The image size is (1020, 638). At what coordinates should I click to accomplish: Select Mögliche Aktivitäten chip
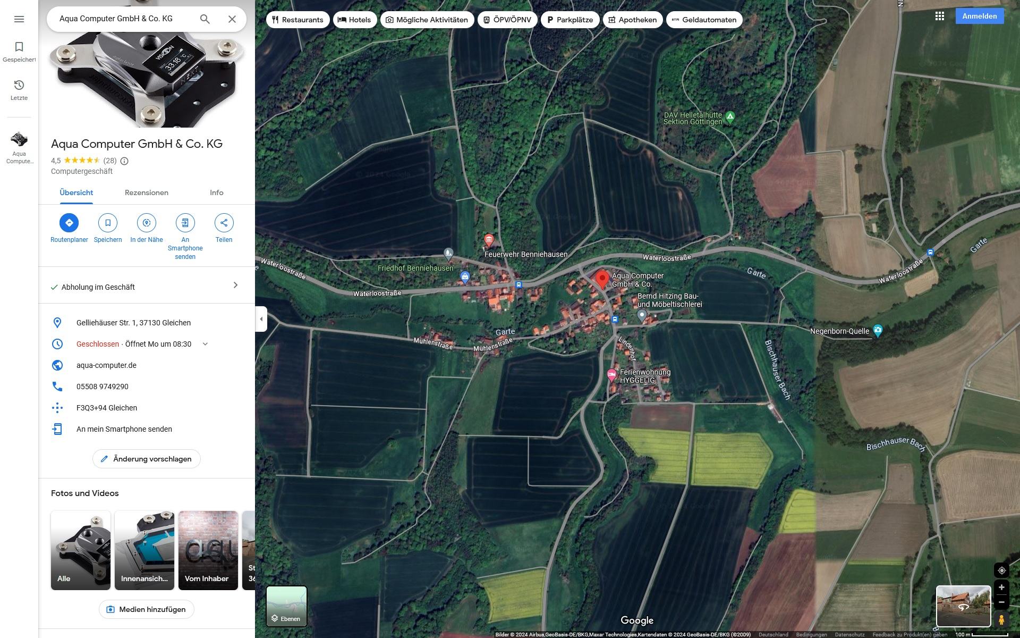coord(427,20)
